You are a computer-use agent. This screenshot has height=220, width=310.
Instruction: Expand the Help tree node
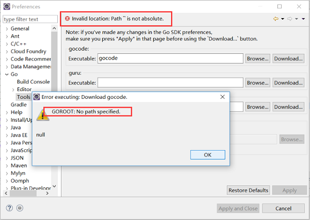pyautogui.click(x=7, y=112)
